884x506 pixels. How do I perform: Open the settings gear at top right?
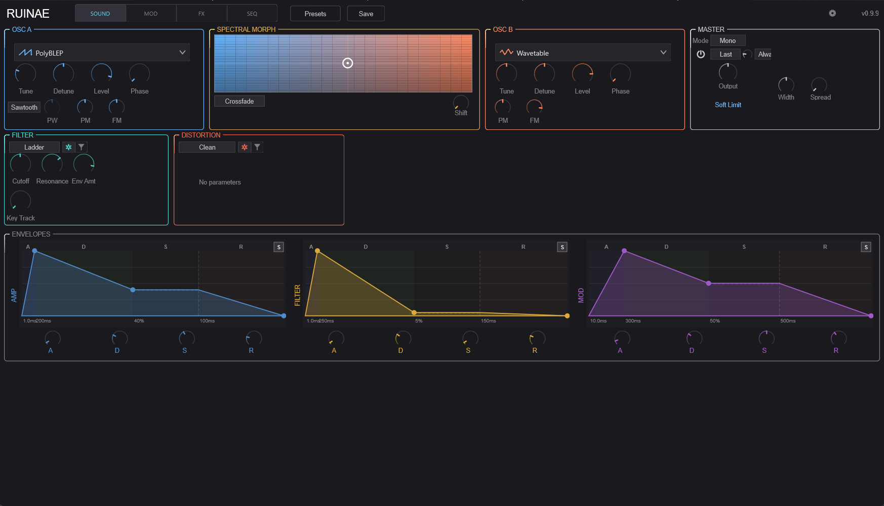click(x=832, y=13)
